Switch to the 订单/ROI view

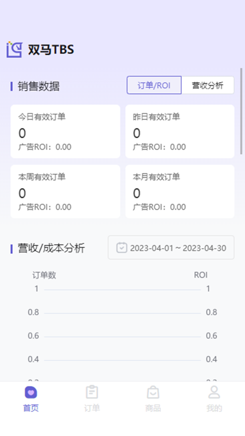pos(154,85)
